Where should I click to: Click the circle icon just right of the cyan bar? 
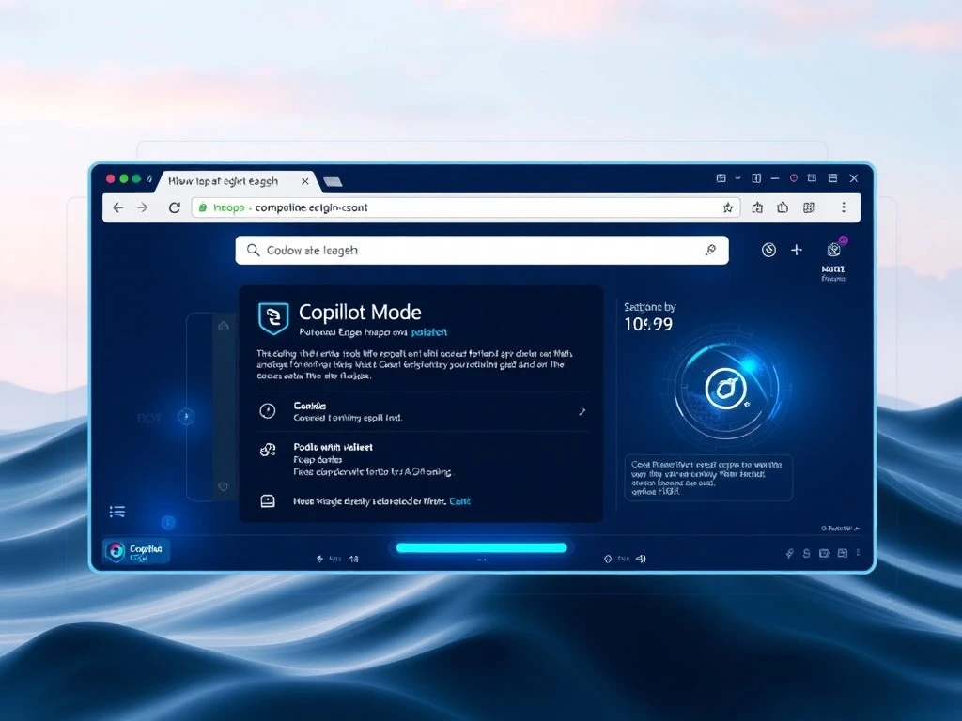pyautogui.click(x=608, y=559)
